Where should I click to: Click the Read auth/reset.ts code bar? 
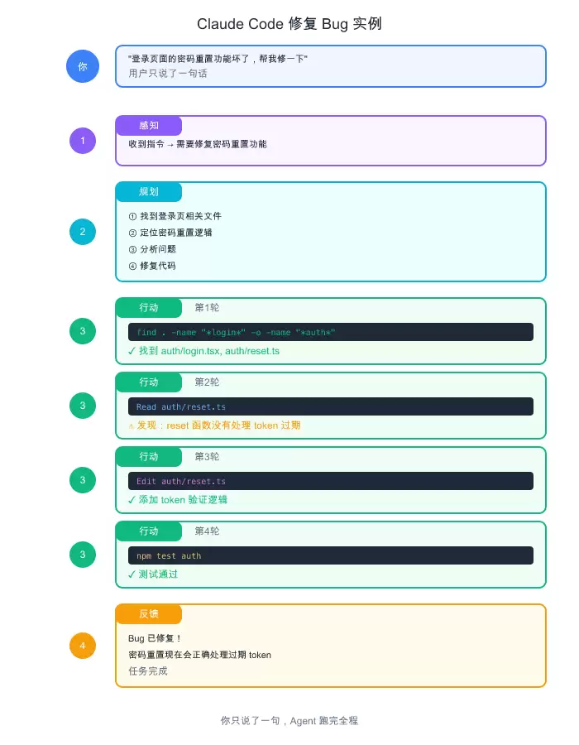331,406
